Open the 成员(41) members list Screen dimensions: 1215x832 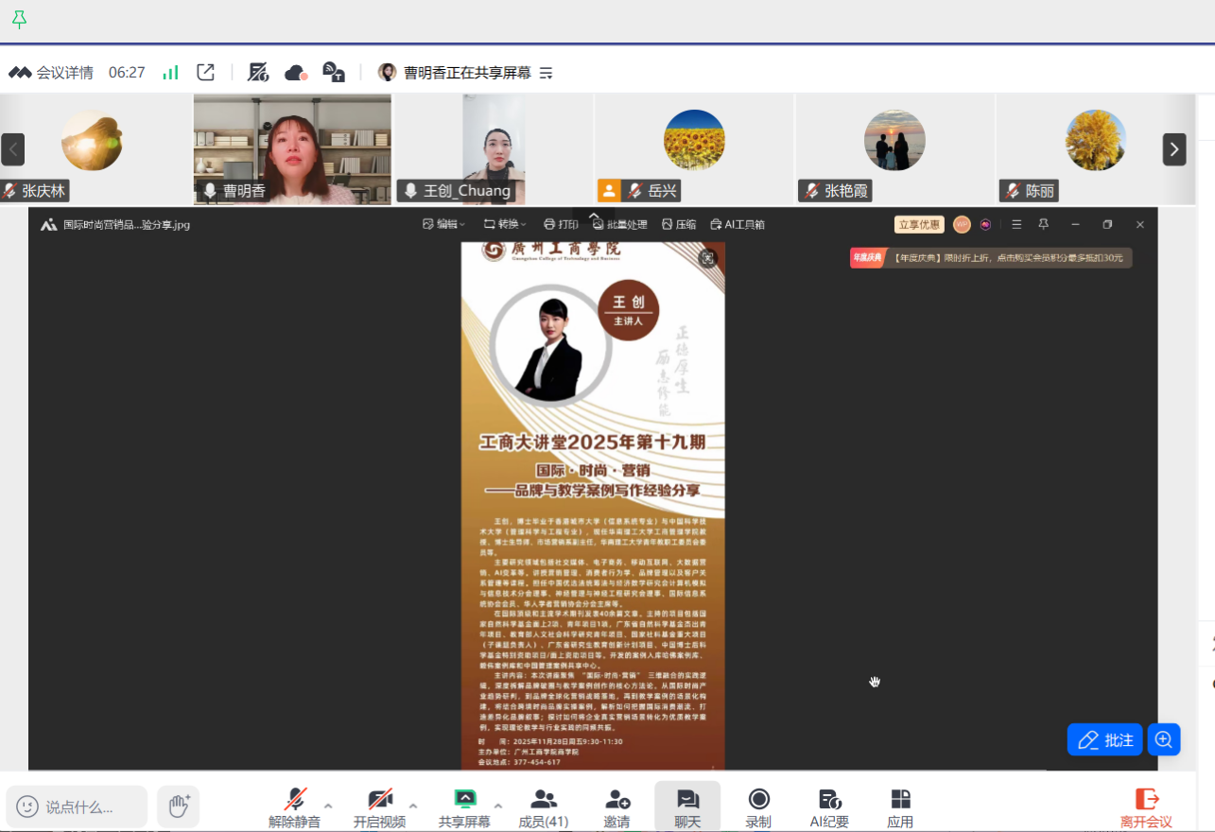[x=544, y=806]
